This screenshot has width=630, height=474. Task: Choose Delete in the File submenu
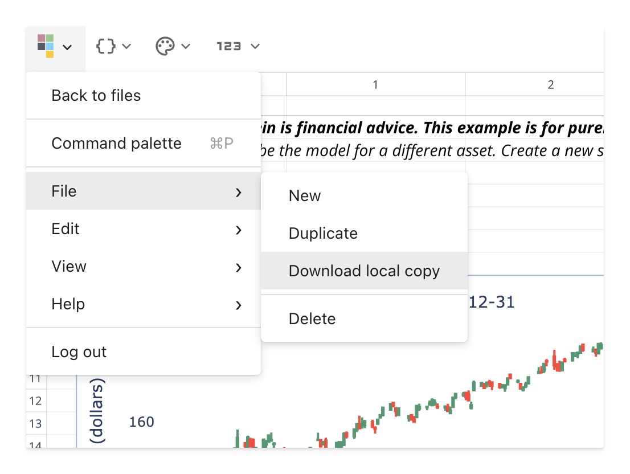(312, 319)
